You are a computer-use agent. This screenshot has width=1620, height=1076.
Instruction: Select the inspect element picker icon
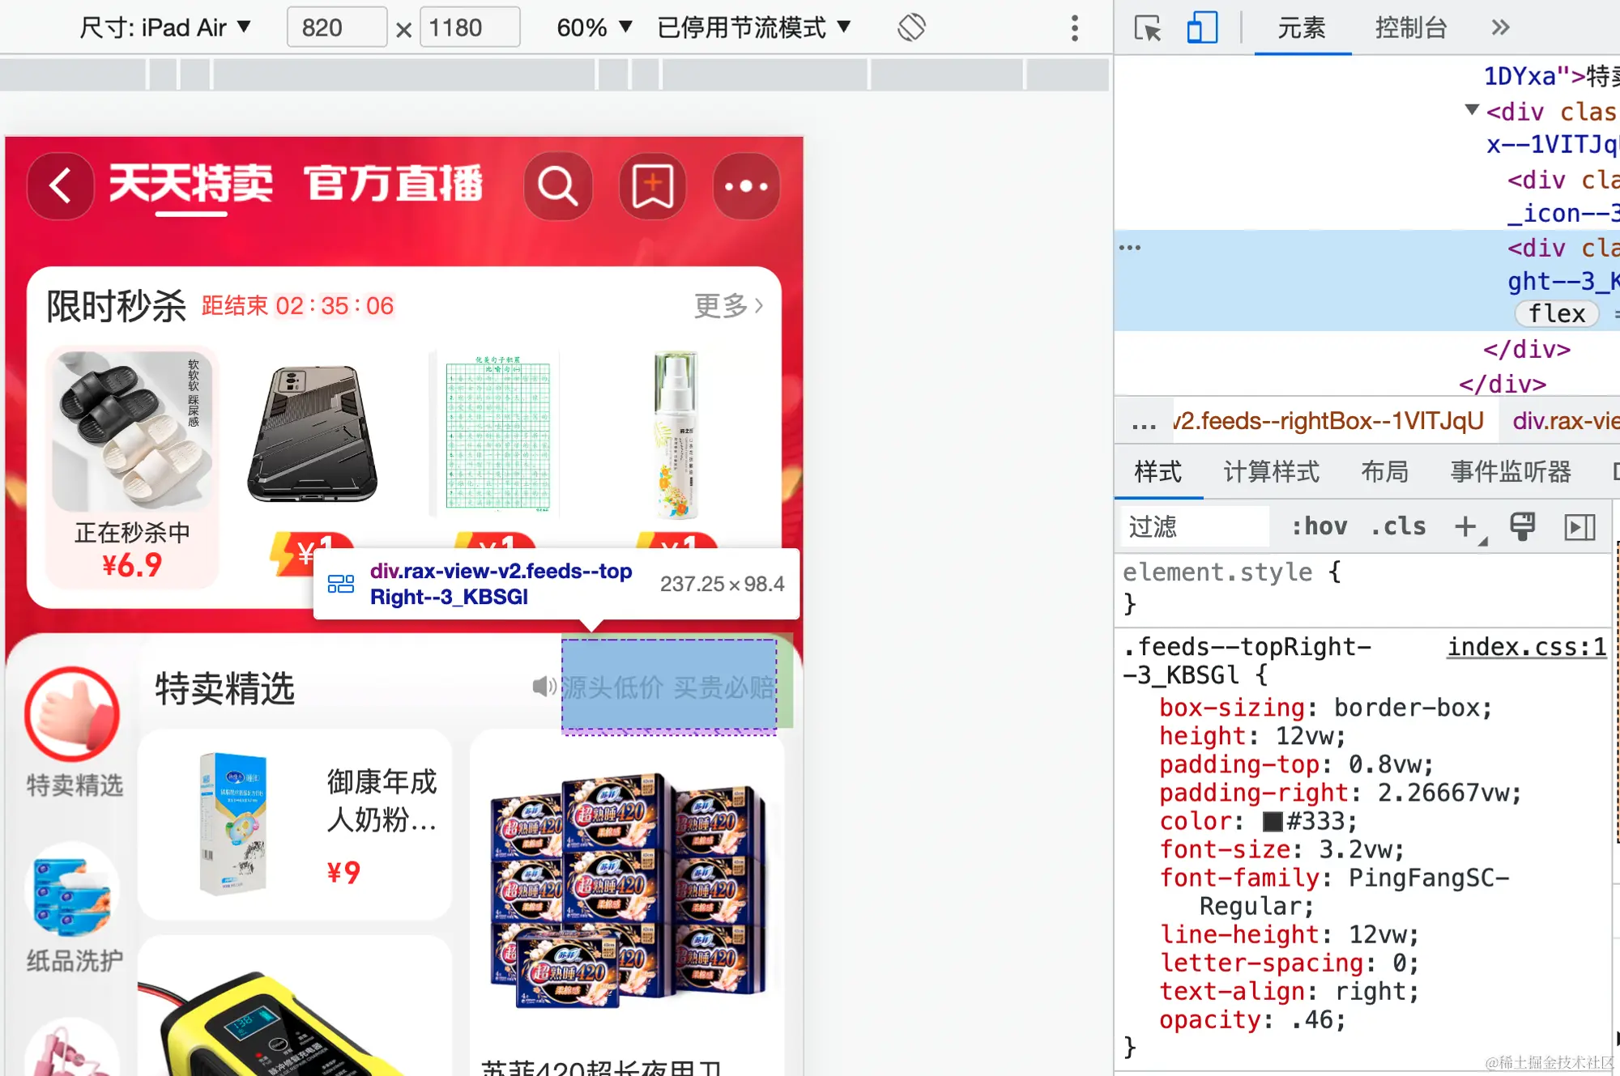pyautogui.click(x=1147, y=28)
